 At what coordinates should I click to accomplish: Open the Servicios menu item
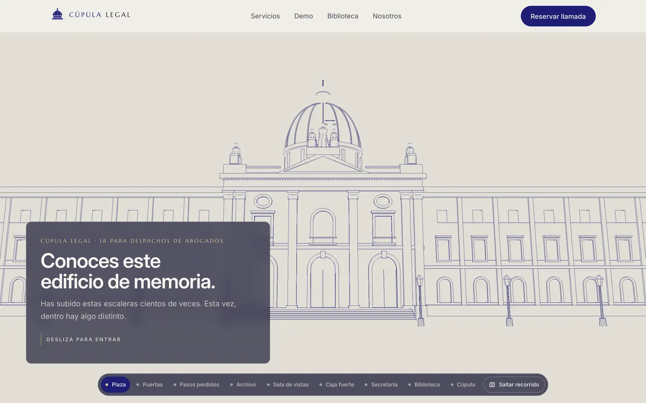coord(265,16)
